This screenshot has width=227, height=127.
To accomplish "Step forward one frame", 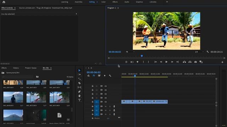I will coord(172,62).
